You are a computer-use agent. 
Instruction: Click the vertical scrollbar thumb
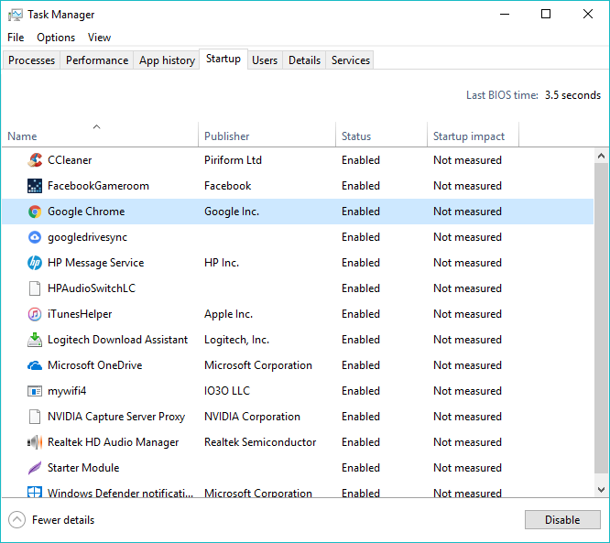point(601,318)
